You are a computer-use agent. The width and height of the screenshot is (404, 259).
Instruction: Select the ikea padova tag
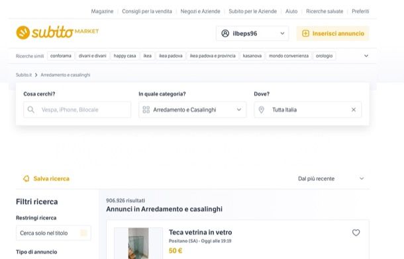pos(171,55)
